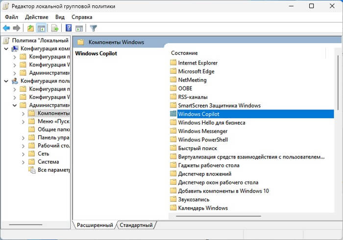This screenshot has width=343, height=240.
Task: Click the Сеть folder icon in tree
Action: coord(32,154)
